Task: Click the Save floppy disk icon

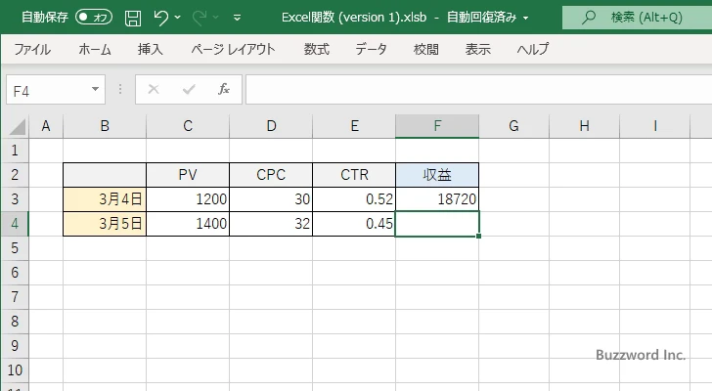Action: click(x=133, y=19)
